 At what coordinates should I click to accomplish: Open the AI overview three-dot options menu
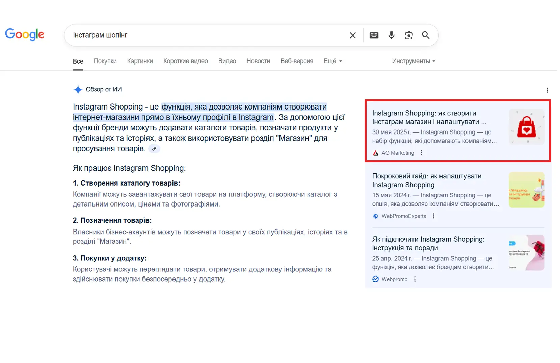547,90
